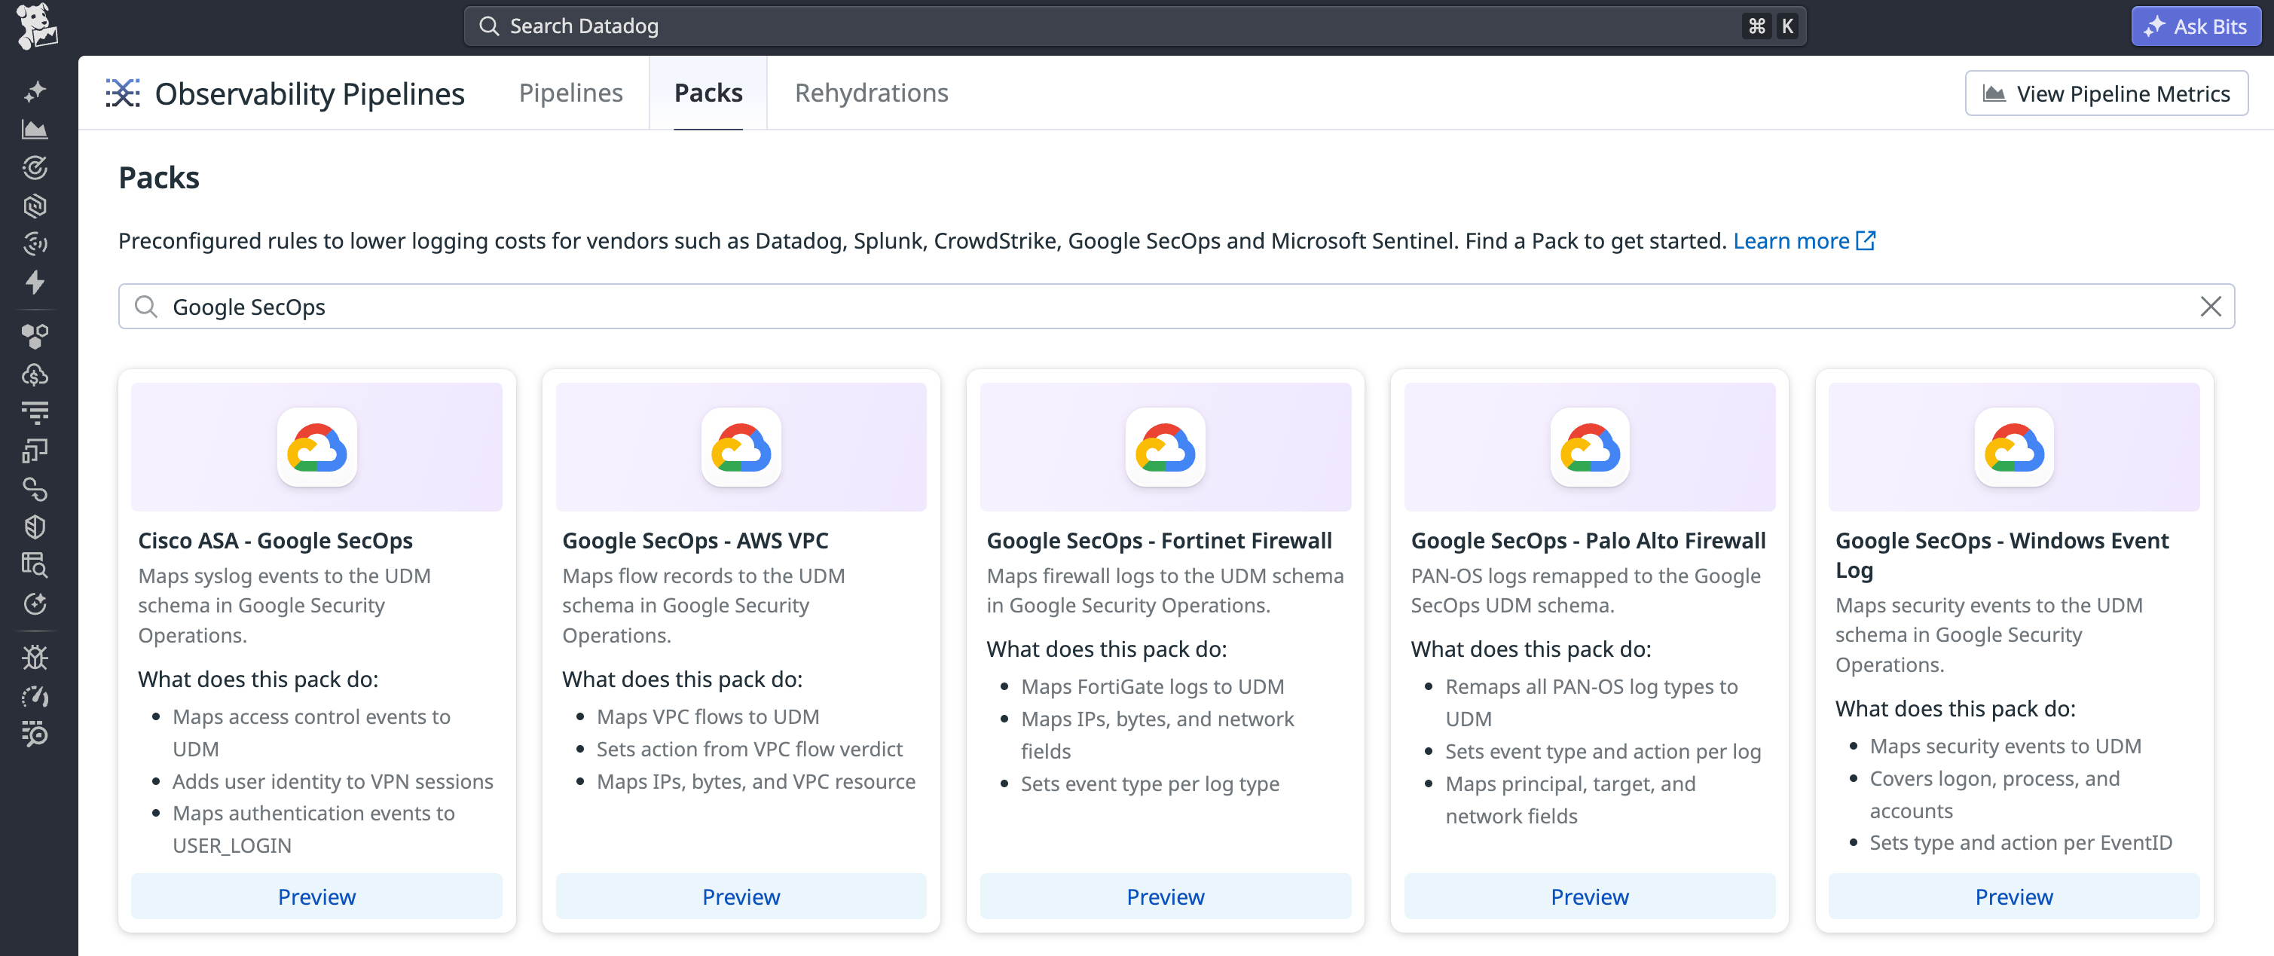Image resolution: width=2274 pixels, height=956 pixels.
Task: Open the stacked filter lines sidebar icon
Action: pyautogui.click(x=35, y=412)
